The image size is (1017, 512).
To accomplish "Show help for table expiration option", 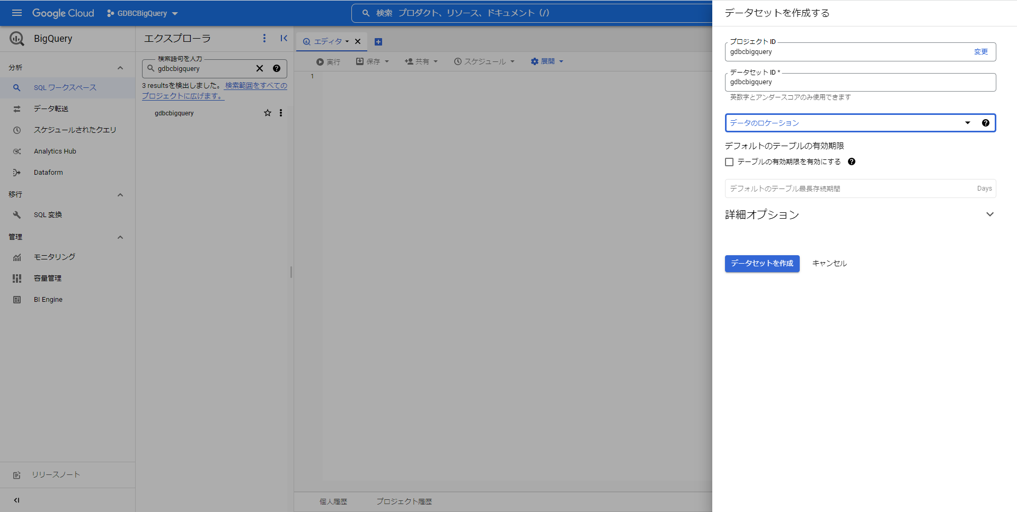I will pos(852,162).
